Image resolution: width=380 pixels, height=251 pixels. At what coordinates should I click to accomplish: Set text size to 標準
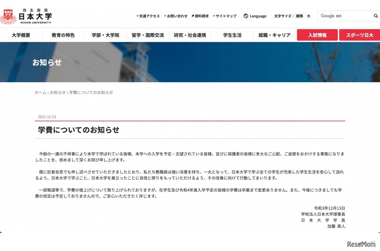300,16
